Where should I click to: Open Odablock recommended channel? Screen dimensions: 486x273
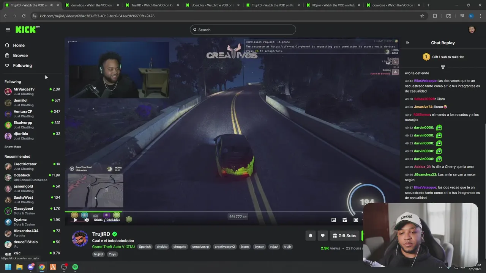click(32, 177)
